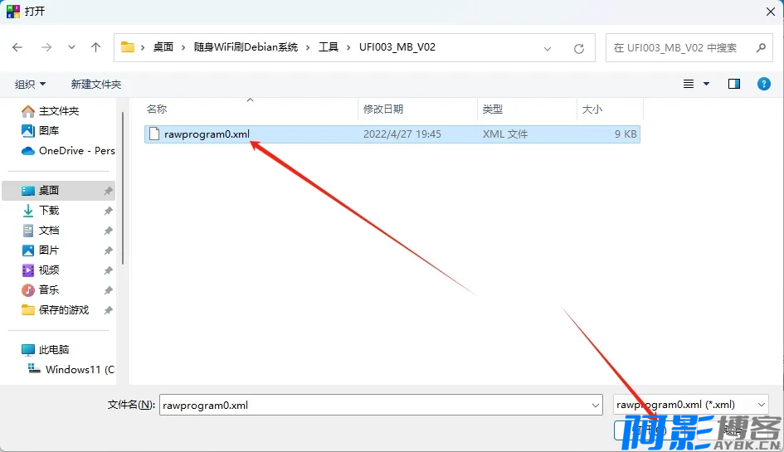Image resolution: width=784 pixels, height=452 pixels.
Task: Open the Pictures folder in sidebar
Action: click(x=49, y=250)
